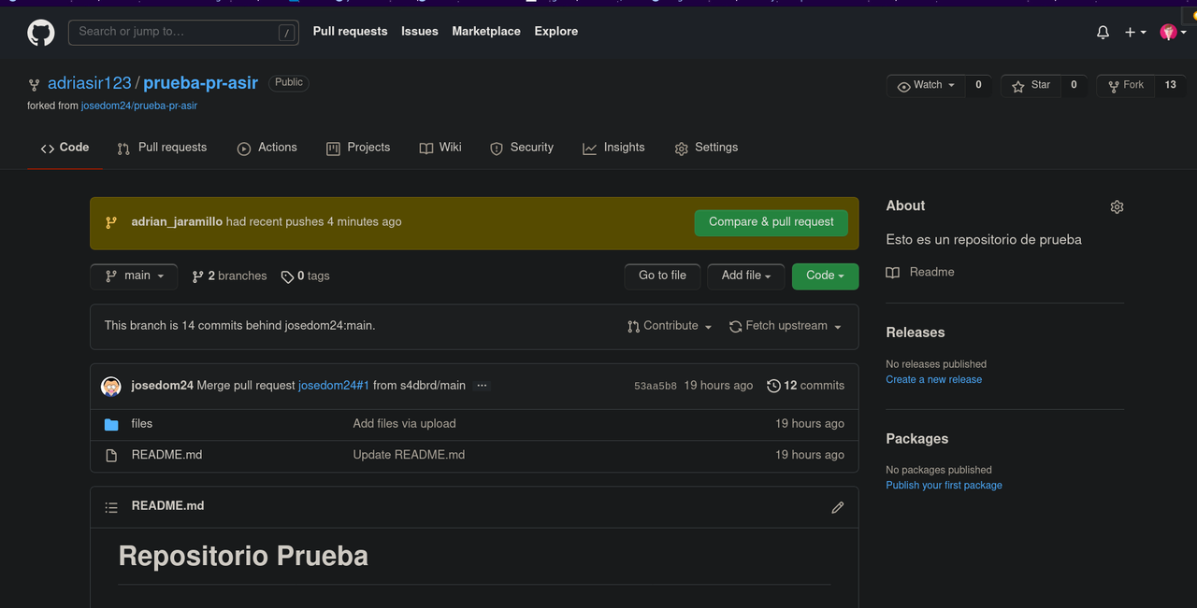
Task: Click the Star button
Action: [1031, 86]
